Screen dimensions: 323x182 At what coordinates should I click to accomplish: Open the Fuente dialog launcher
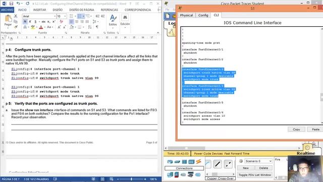pos(66,33)
